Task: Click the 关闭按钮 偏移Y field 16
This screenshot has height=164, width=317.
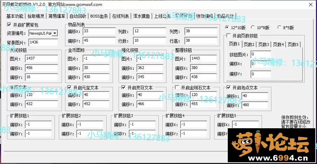Action: click(x=42, y=77)
